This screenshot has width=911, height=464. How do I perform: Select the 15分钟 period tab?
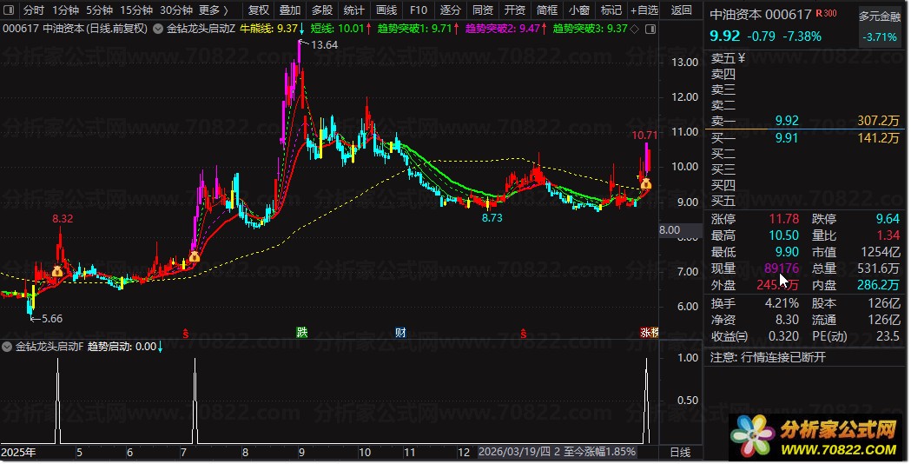coord(136,10)
